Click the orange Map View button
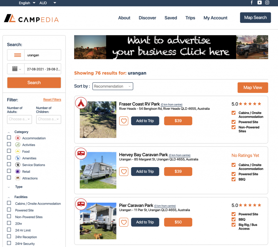This screenshot has width=278, height=247. click(x=253, y=88)
